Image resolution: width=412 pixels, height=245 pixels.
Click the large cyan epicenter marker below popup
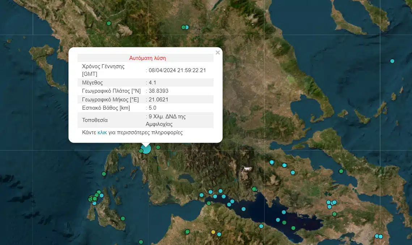(x=146, y=149)
